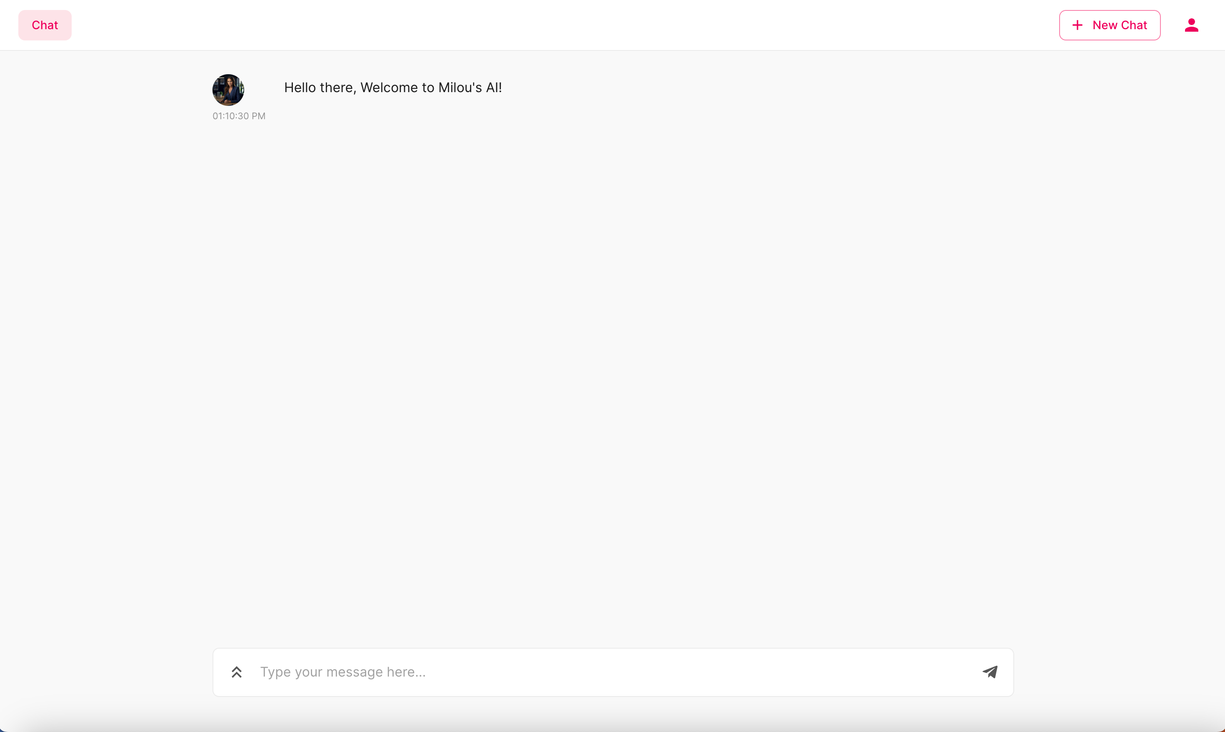Click the Hello there welcome message text

point(392,88)
